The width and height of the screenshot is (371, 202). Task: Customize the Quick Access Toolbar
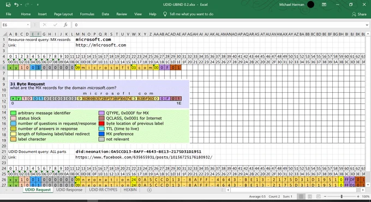pyautogui.click(x=38, y=5)
